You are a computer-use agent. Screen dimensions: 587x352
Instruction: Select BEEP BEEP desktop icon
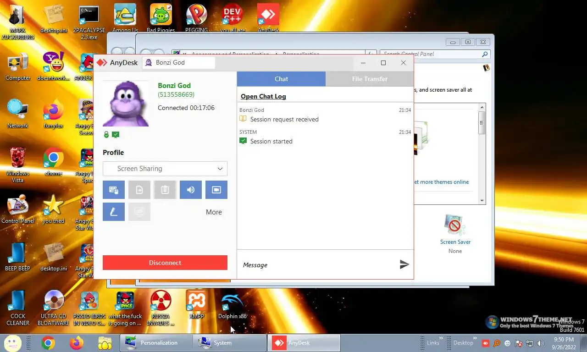pyautogui.click(x=17, y=257)
